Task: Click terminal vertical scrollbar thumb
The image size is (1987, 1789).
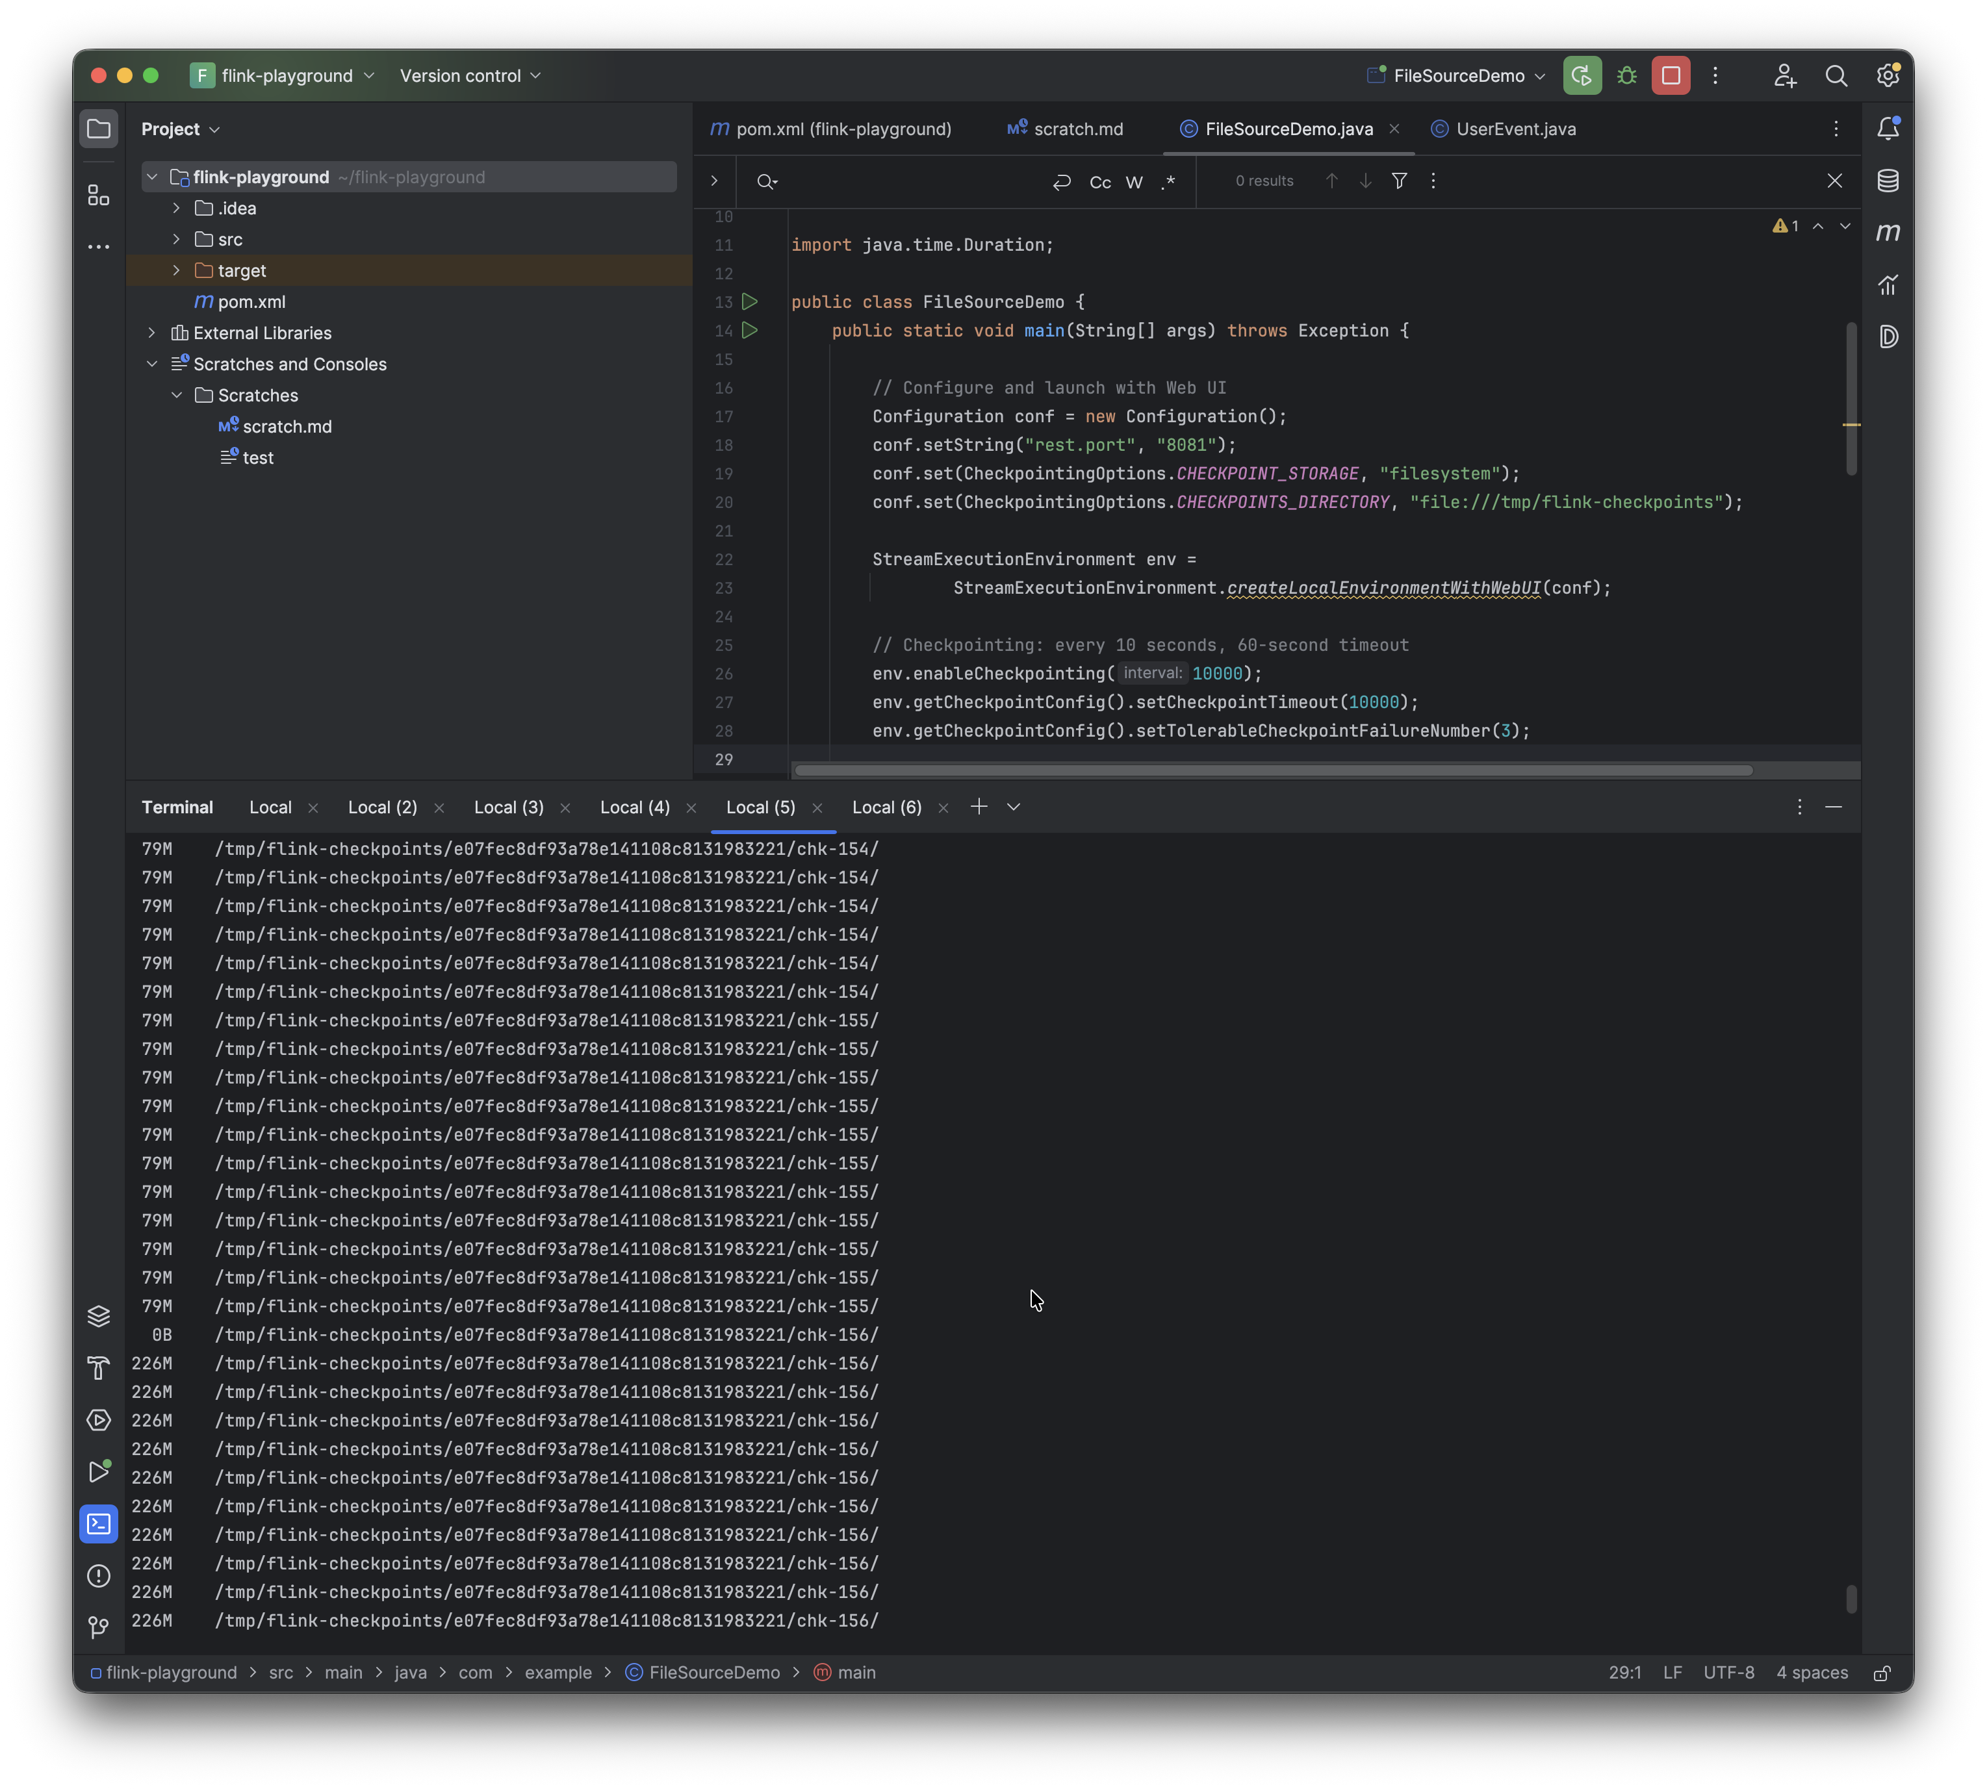Action: click(x=1851, y=1598)
